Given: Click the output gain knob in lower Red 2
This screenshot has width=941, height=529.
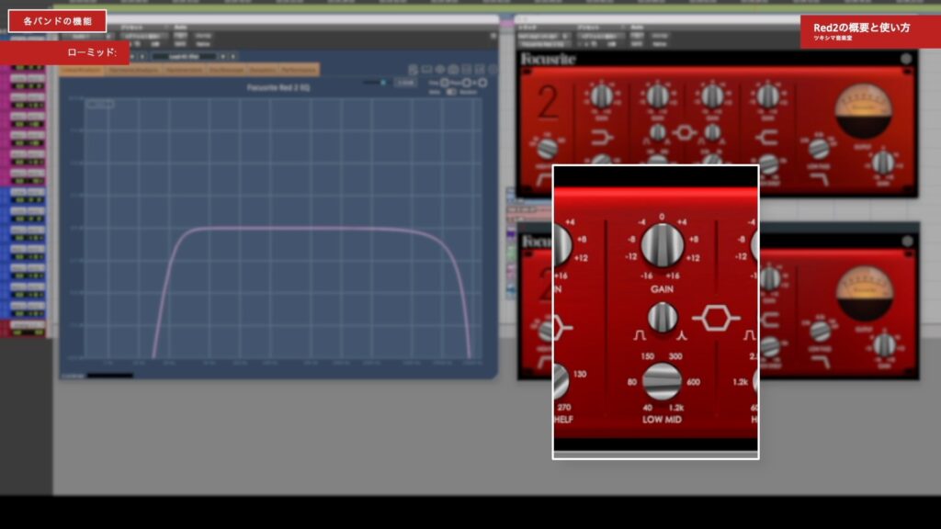Looking at the screenshot, I should (x=884, y=345).
